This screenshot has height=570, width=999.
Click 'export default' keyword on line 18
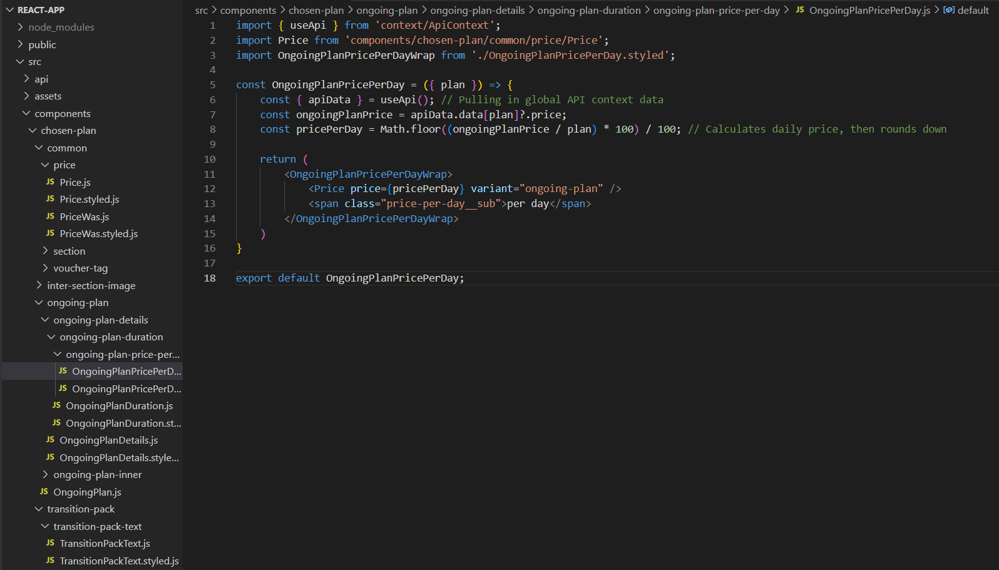point(278,278)
